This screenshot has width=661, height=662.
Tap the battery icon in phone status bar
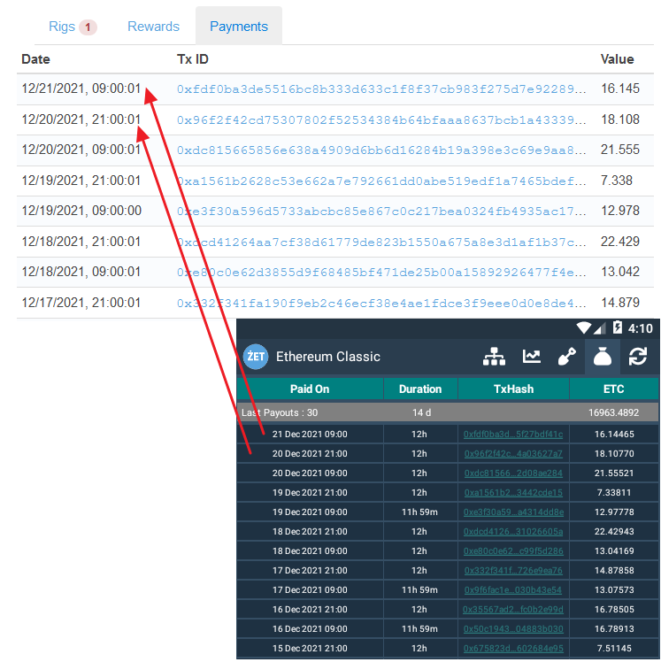click(x=617, y=327)
